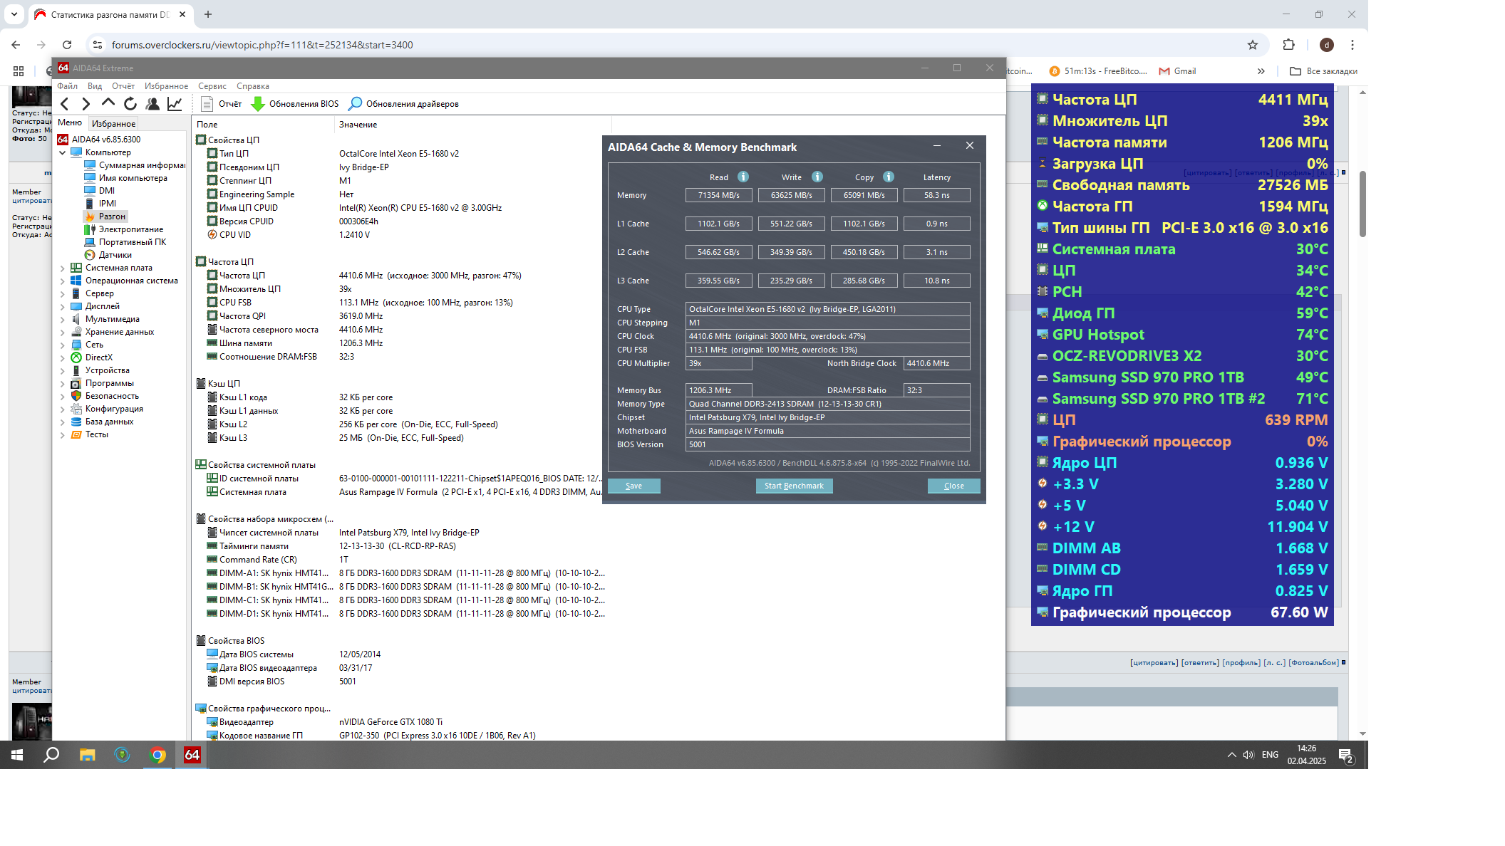The image size is (1505, 846).
Task: Collapse the Компьютер tree node
Action: pyautogui.click(x=63, y=152)
